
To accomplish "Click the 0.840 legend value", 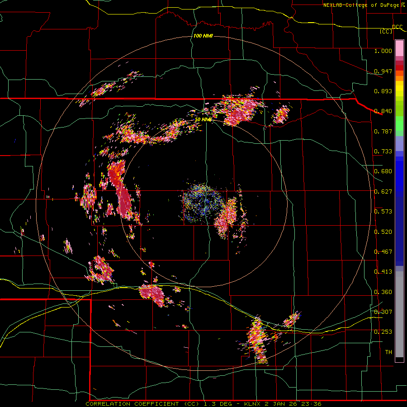I will click(x=383, y=111).
